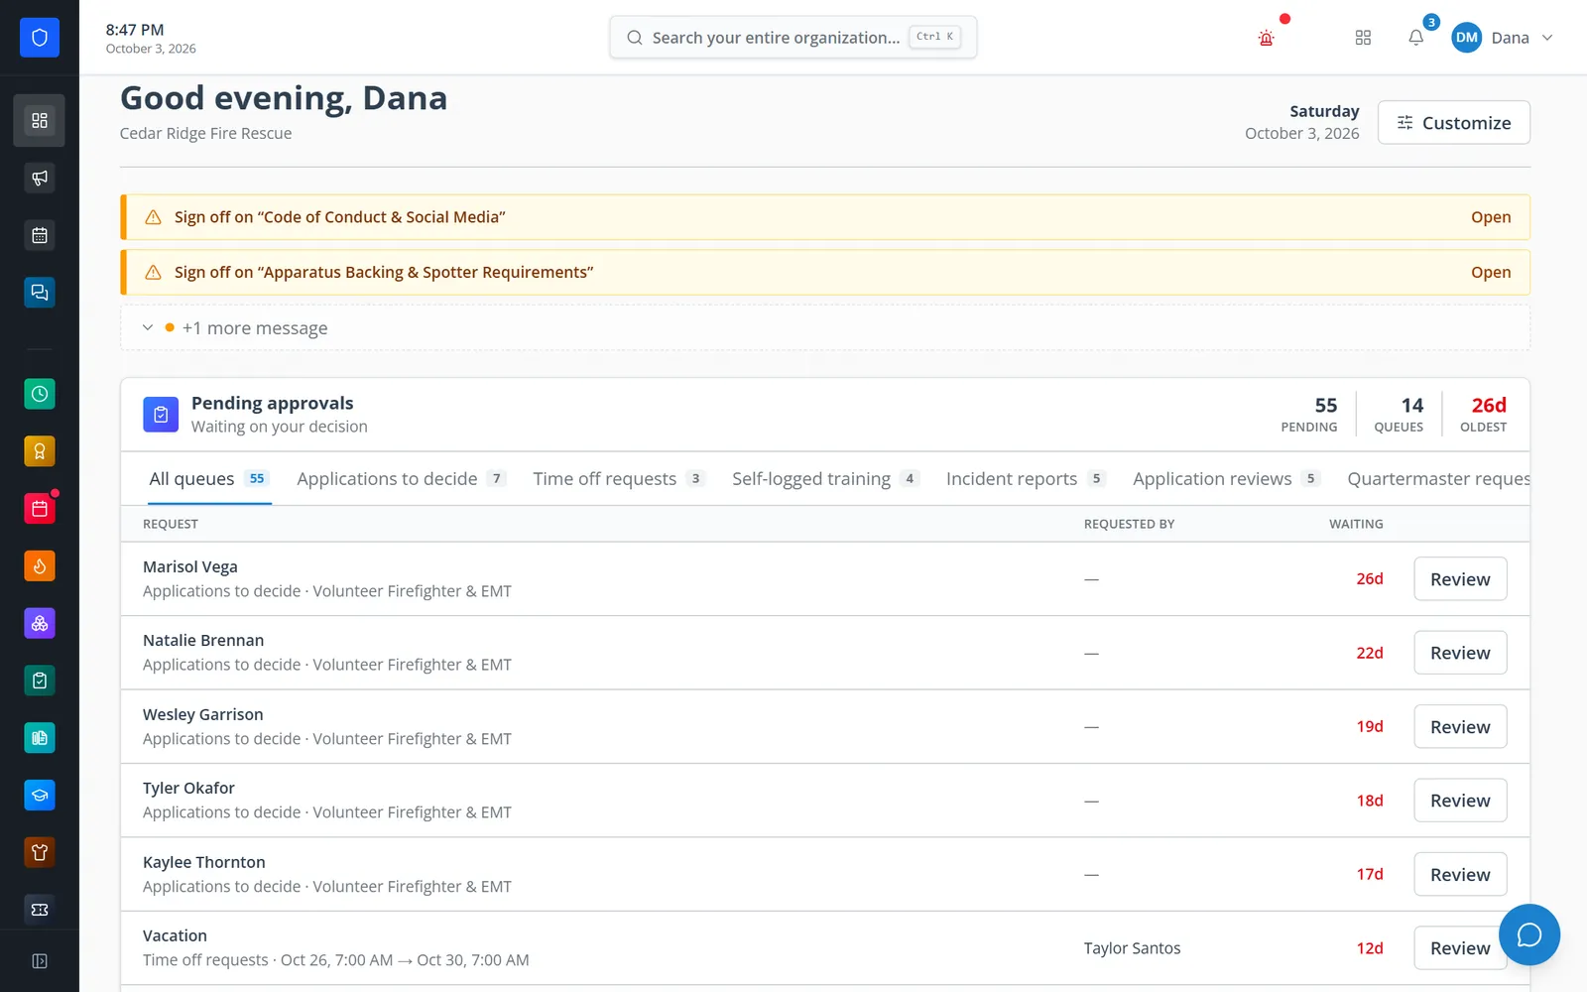Review Kaylee Thornton's application

(x=1460, y=875)
